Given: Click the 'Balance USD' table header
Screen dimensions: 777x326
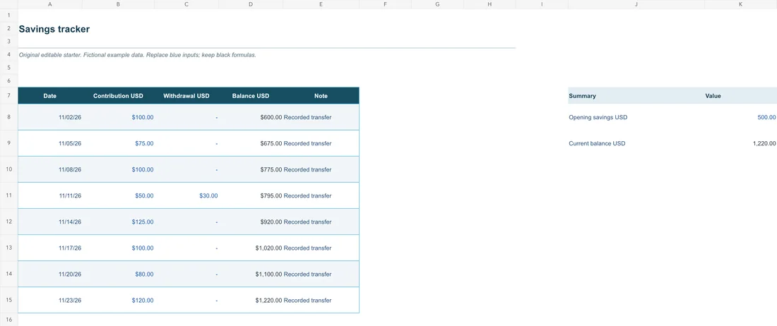Looking at the screenshot, I should point(251,96).
